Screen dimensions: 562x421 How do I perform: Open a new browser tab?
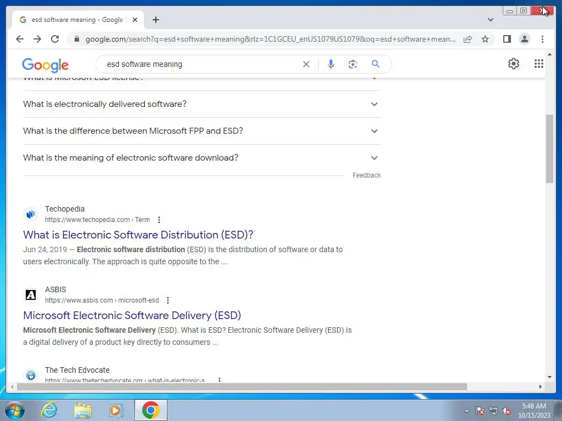(155, 20)
